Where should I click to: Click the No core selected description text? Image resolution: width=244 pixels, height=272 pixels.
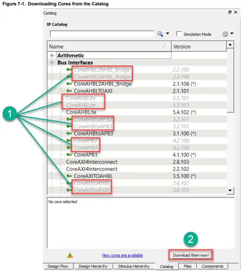(x=63, y=202)
